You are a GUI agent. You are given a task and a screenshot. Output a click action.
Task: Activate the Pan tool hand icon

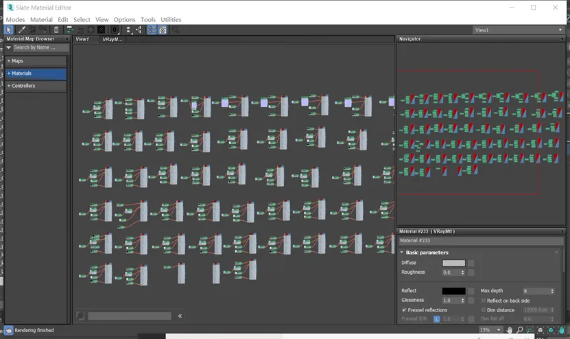509,330
